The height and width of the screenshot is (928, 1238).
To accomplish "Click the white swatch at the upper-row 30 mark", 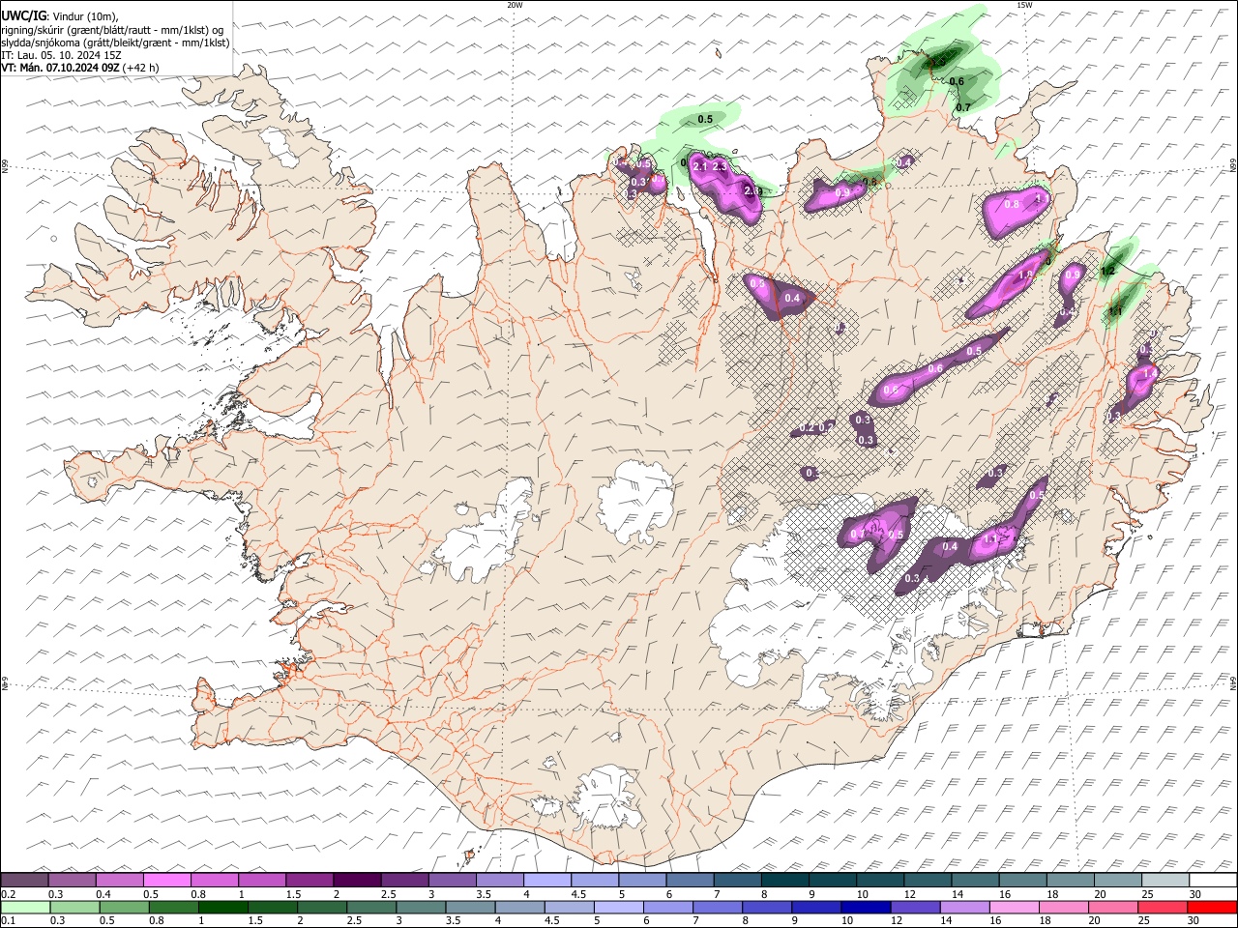I will coord(1212,881).
